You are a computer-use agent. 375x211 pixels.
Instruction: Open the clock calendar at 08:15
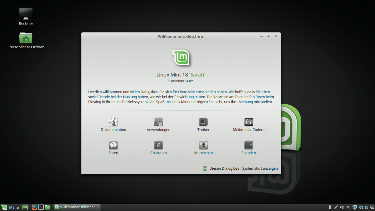364,207
